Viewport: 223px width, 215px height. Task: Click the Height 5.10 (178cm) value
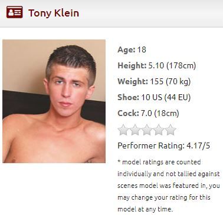172,65
